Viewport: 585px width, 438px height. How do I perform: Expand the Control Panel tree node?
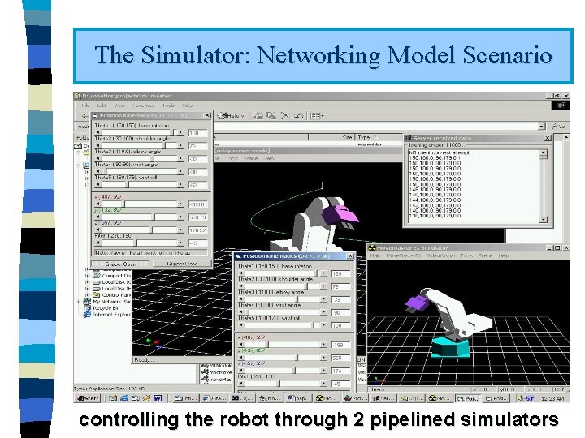(87, 294)
